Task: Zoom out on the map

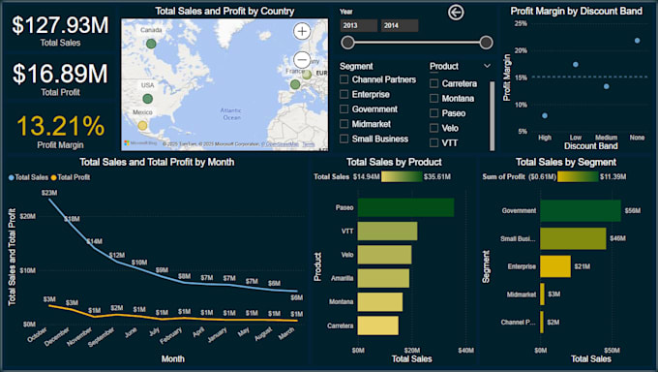Action: (x=302, y=60)
